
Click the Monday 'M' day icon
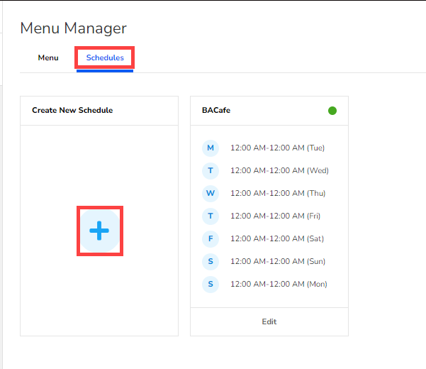(211, 148)
